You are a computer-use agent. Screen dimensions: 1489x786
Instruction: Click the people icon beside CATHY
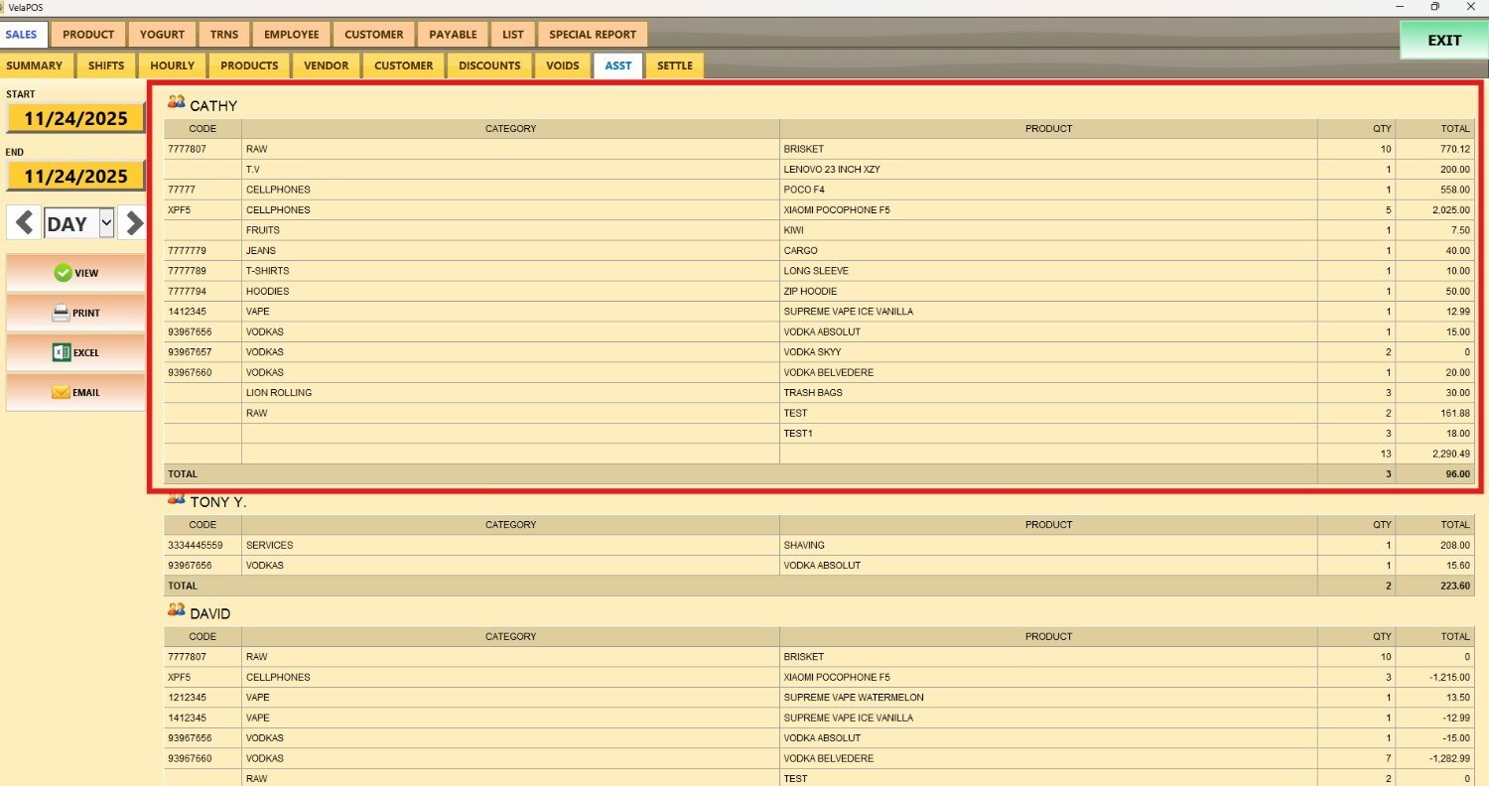177,102
